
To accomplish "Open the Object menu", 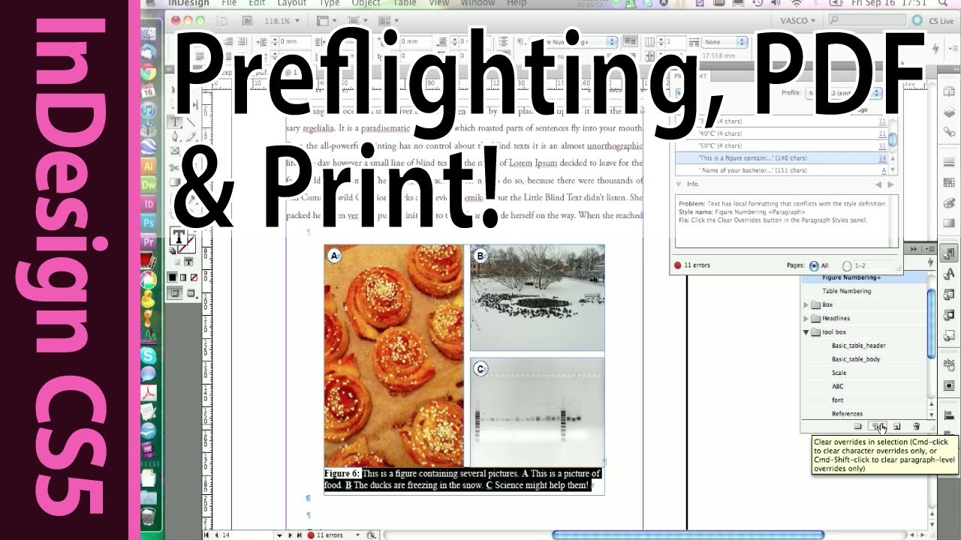I will click(366, 4).
